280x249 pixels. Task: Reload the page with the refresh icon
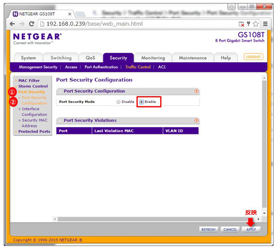click(32, 24)
